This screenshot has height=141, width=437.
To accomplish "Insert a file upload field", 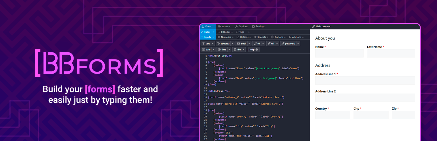I will tap(237, 50).
